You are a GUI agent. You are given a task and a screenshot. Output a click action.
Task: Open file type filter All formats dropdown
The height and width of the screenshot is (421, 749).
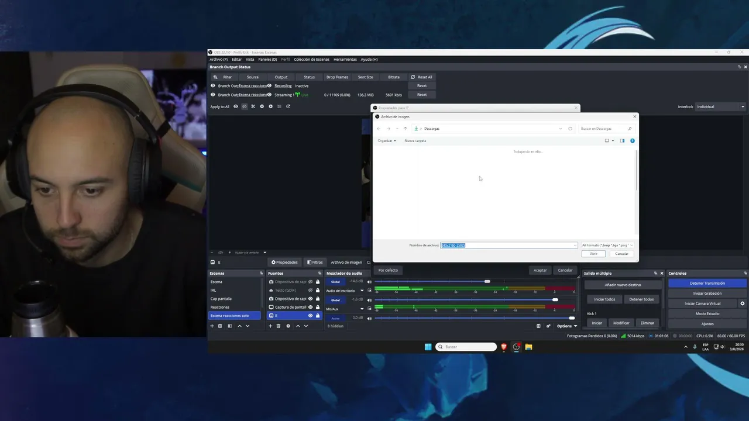(x=607, y=245)
